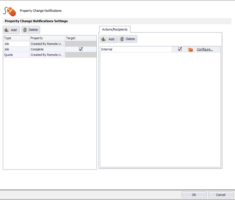Viewport: 235px width, 200px height.
Task: Click the thumbs-up icon on the Actions/Recipients Add button
Action: click(x=103, y=39)
